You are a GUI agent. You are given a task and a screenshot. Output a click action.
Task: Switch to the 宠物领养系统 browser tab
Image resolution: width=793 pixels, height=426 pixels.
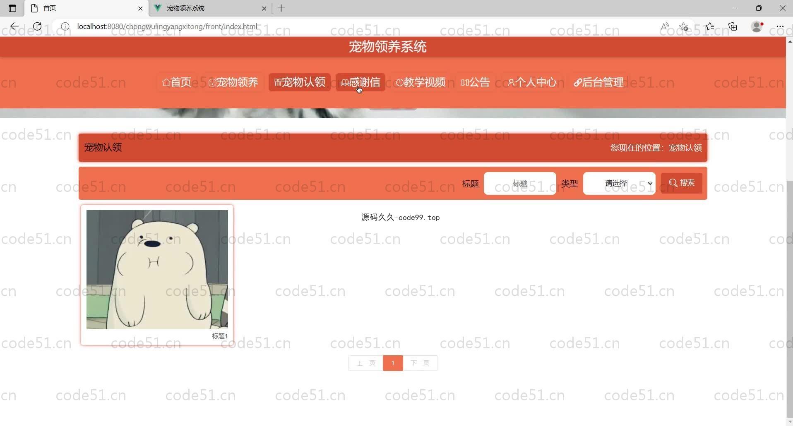[210, 8]
